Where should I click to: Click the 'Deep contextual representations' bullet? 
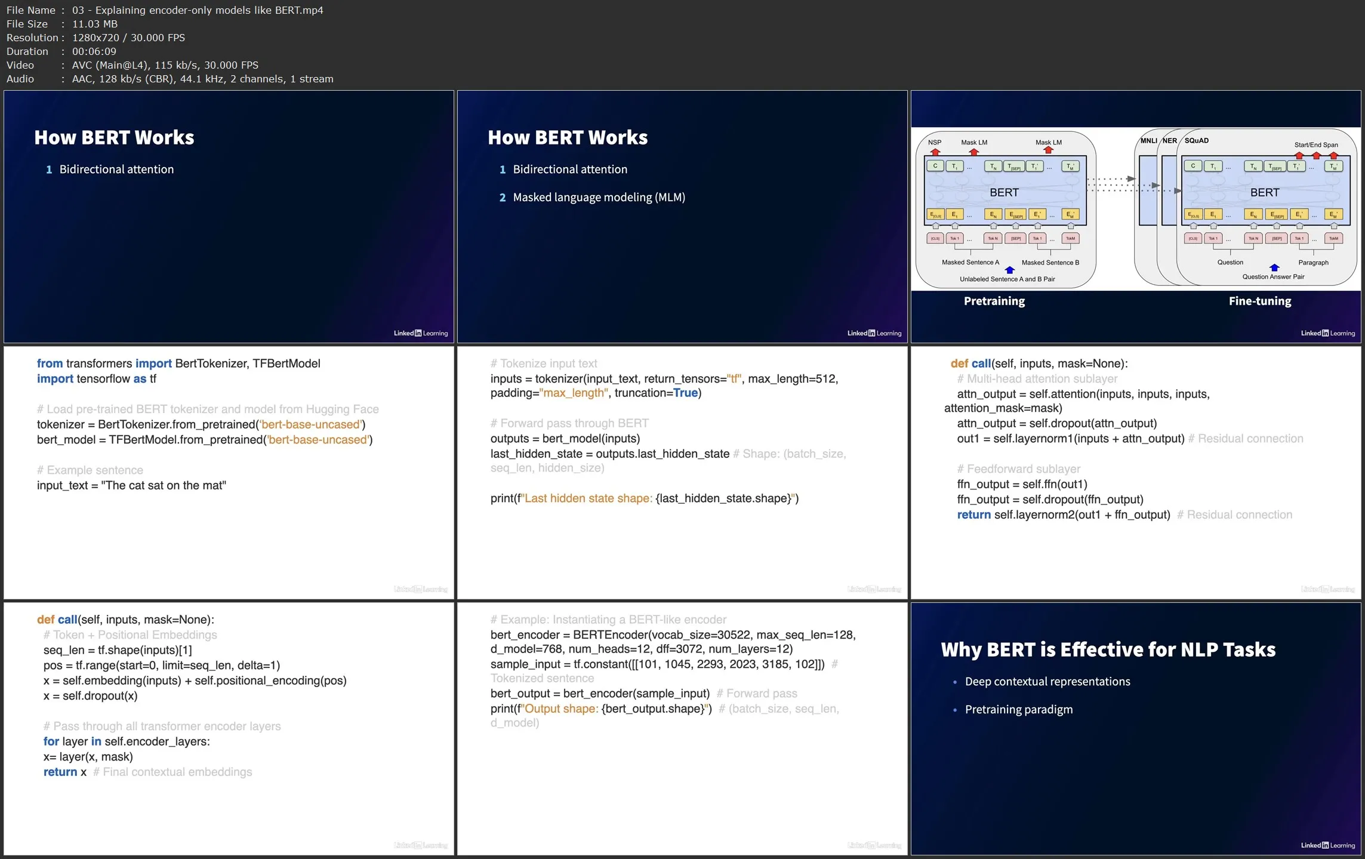coord(1047,681)
